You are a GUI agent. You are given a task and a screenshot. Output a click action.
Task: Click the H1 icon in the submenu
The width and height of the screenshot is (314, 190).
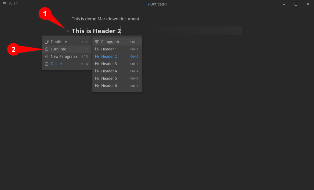point(97,49)
